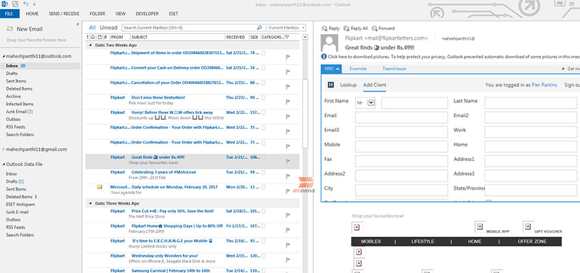The width and height of the screenshot is (580, 273).
Task: Click the blue info icon beside download pictures
Action: pyautogui.click(x=324, y=57)
